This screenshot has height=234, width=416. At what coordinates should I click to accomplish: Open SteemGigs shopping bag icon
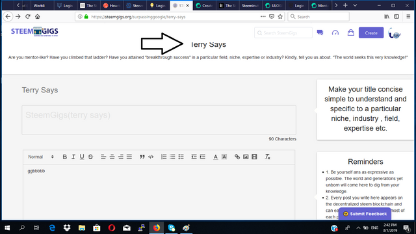pyautogui.click(x=351, y=32)
